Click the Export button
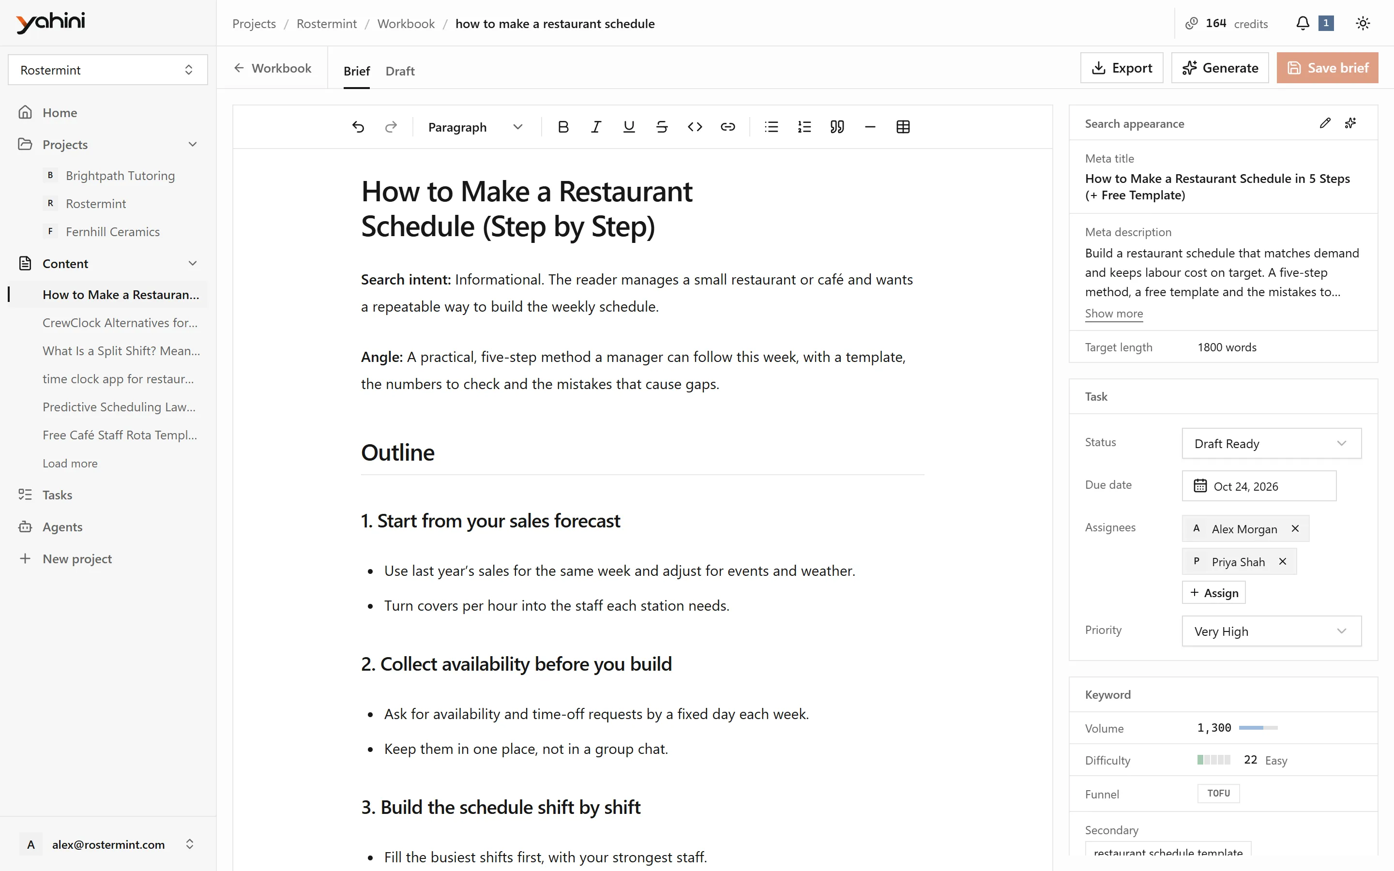 coord(1121,68)
